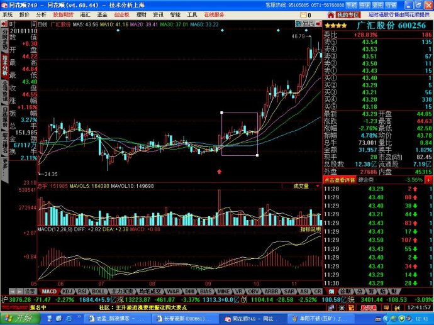Click the first small icon above the chart's right edge

tap(298, 24)
